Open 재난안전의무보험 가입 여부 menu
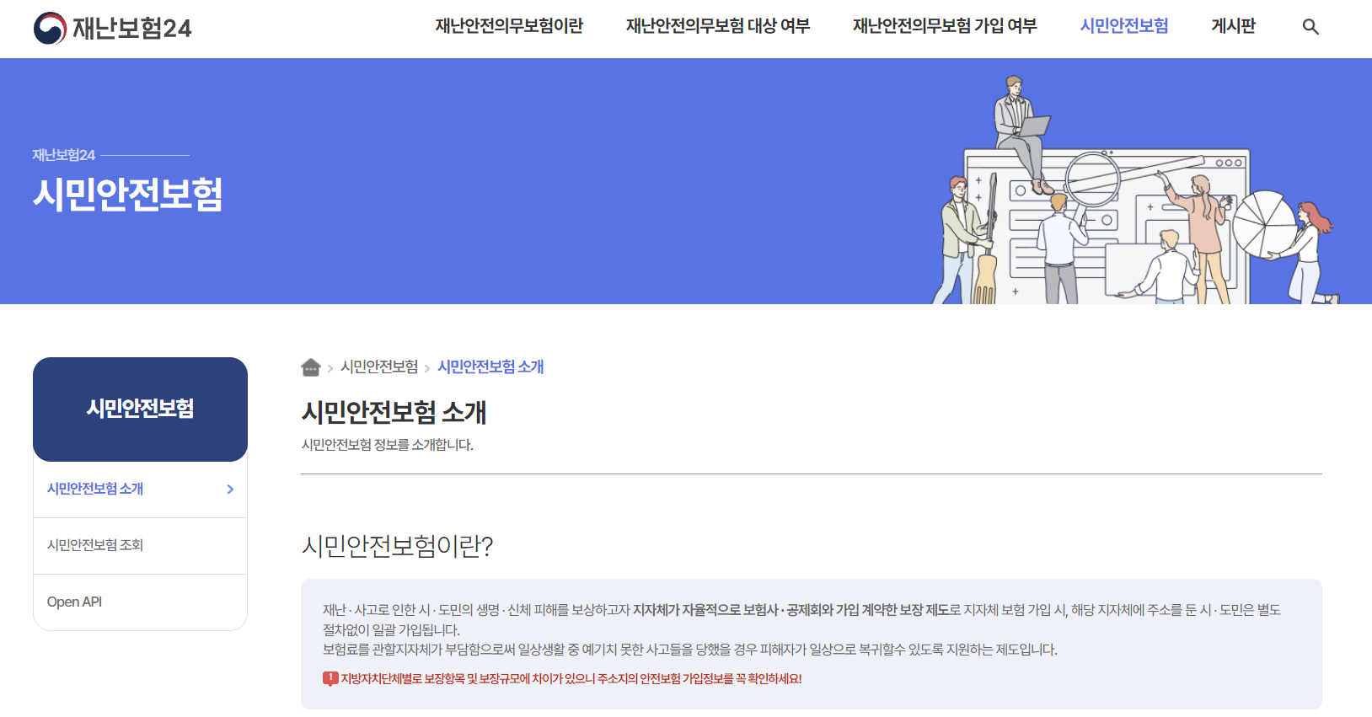Viewport: 1372px width, 717px height. (x=945, y=26)
